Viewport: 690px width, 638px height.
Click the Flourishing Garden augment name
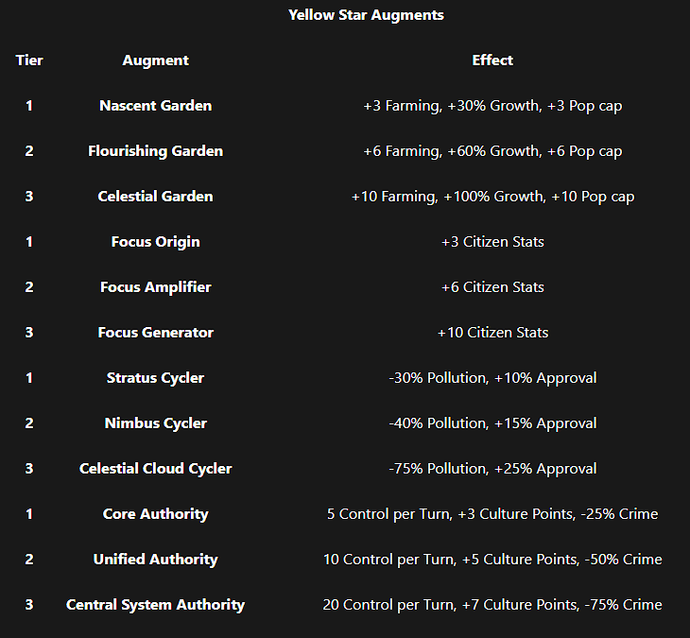point(155,151)
